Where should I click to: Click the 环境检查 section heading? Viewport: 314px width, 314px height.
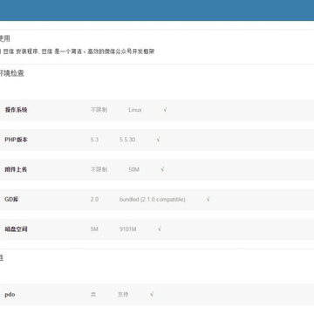pyautogui.click(x=11, y=73)
